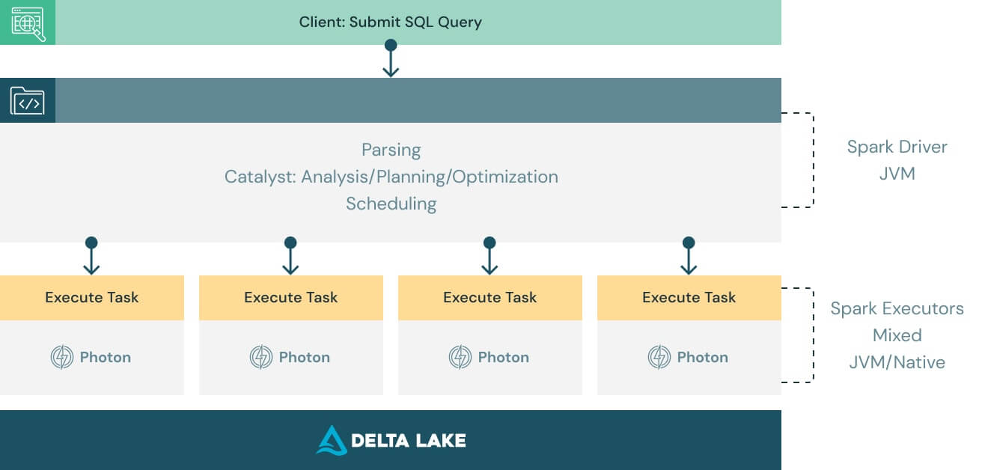Click the Photon icon in the third executor
Image resolution: width=982 pixels, height=470 pixels.
coord(460,357)
